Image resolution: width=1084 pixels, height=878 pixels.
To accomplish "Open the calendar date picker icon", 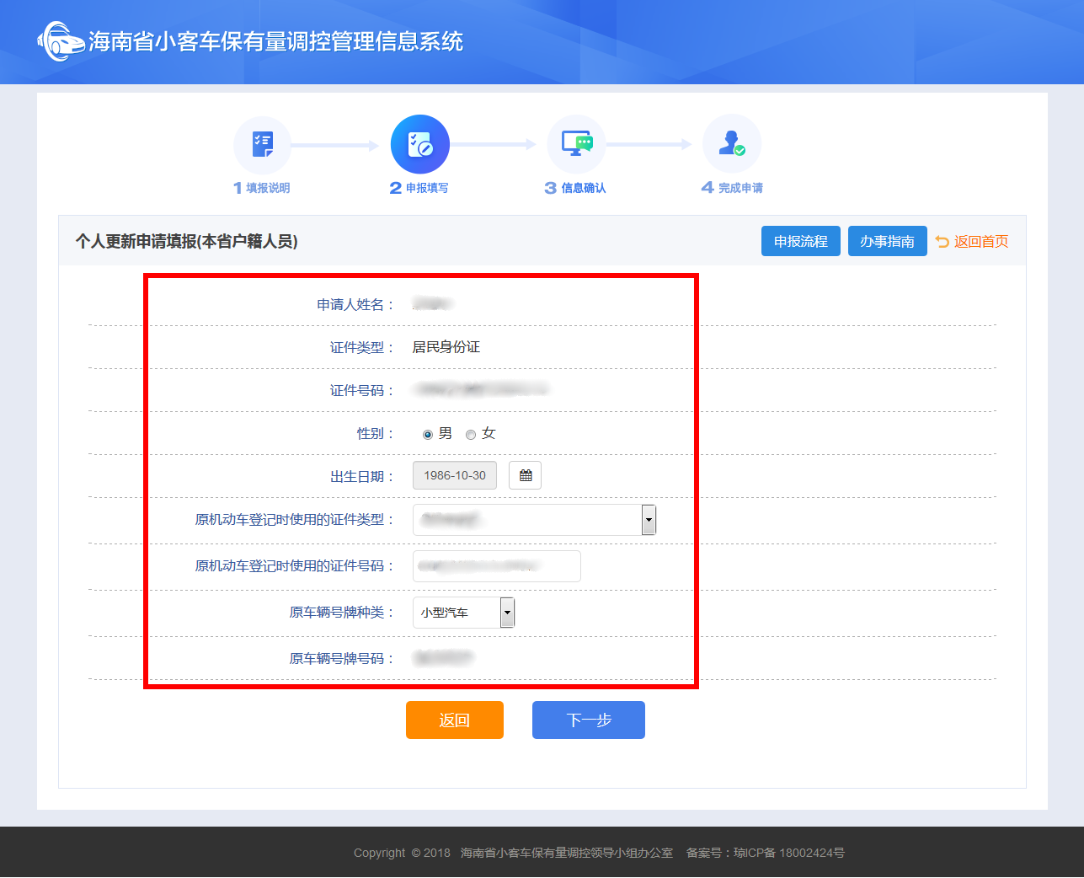I will [525, 475].
